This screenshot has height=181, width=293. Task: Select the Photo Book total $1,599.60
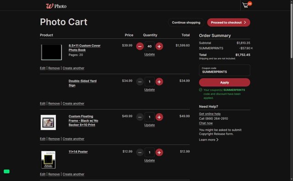(183, 45)
